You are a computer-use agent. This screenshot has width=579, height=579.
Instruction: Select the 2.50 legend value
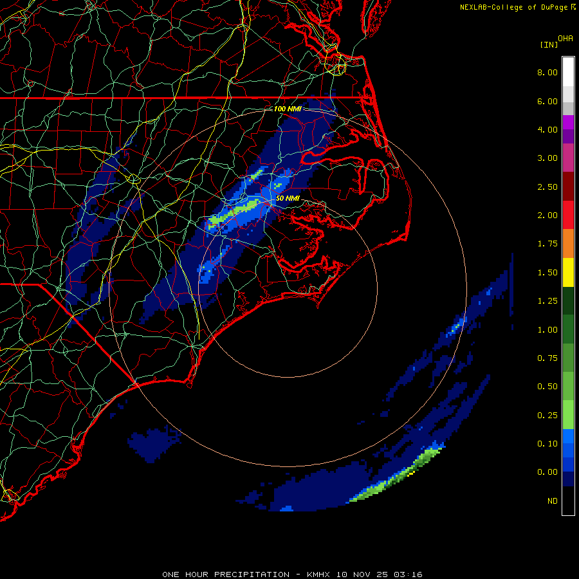tap(547, 187)
